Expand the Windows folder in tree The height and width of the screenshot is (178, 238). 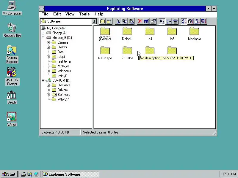[48, 71]
